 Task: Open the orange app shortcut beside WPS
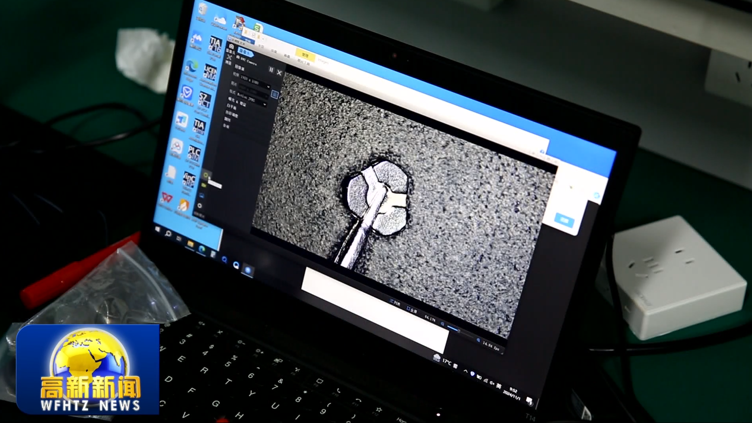click(183, 207)
